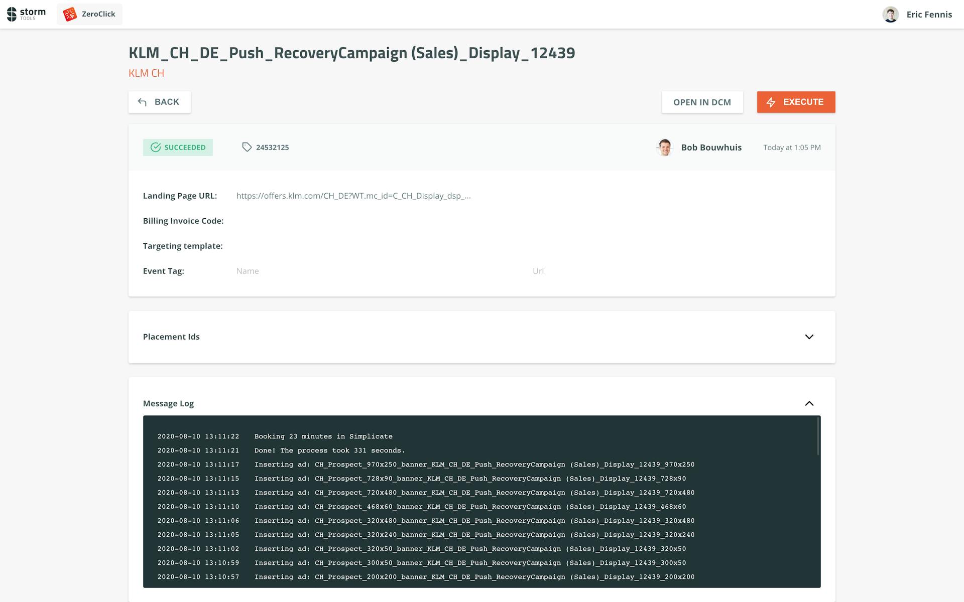Click the Open in DCM button
Screen dimensions: 964x602
coord(701,102)
